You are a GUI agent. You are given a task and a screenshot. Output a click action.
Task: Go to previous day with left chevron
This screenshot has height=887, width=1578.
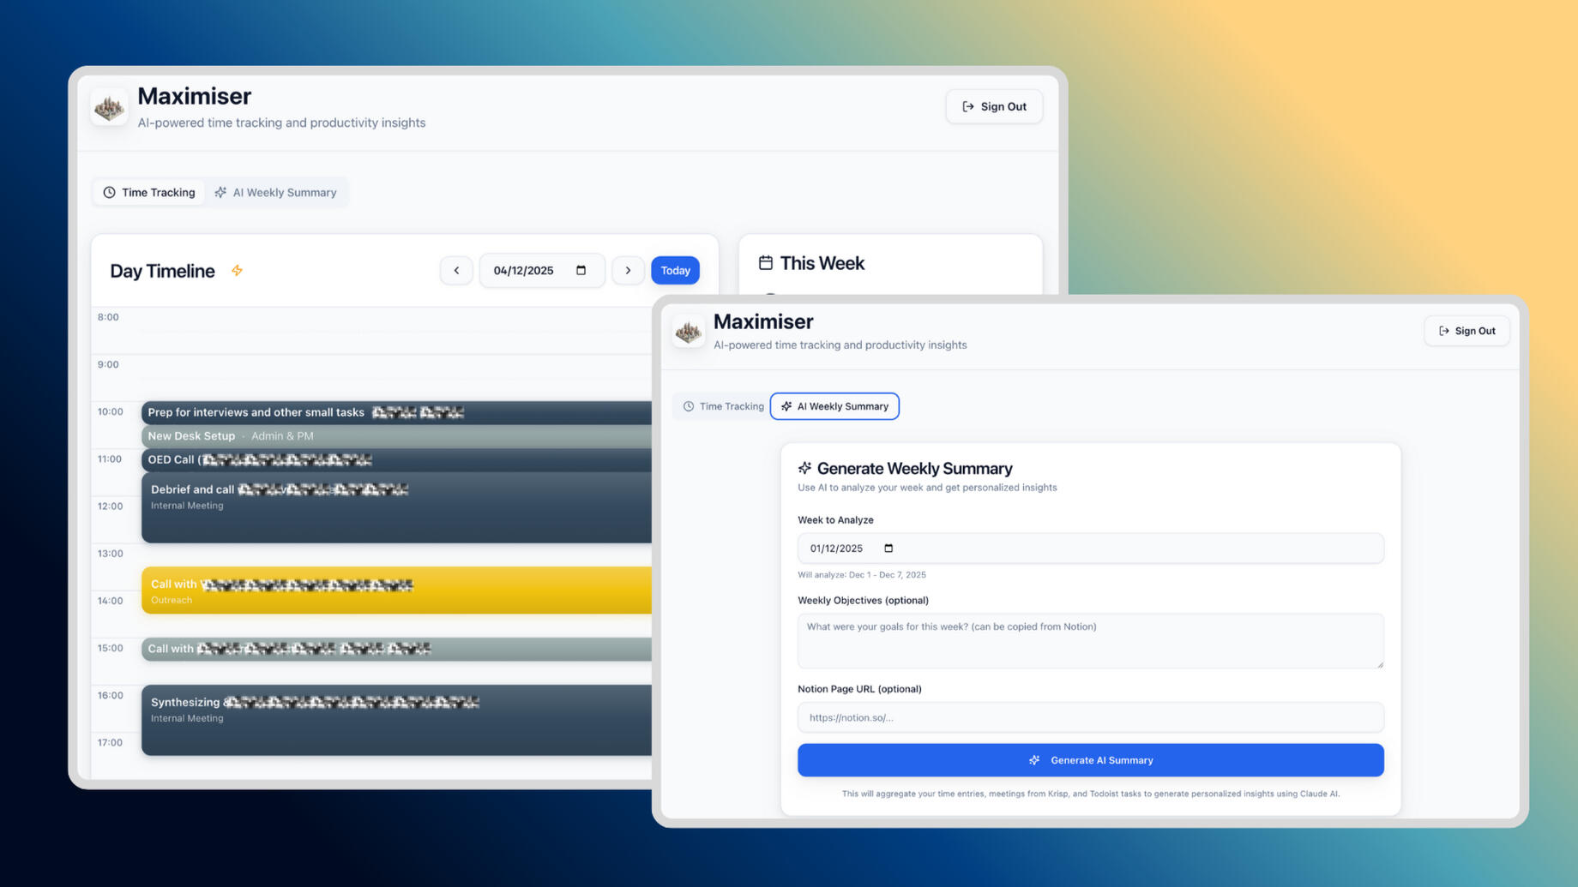tap(456, 271)
